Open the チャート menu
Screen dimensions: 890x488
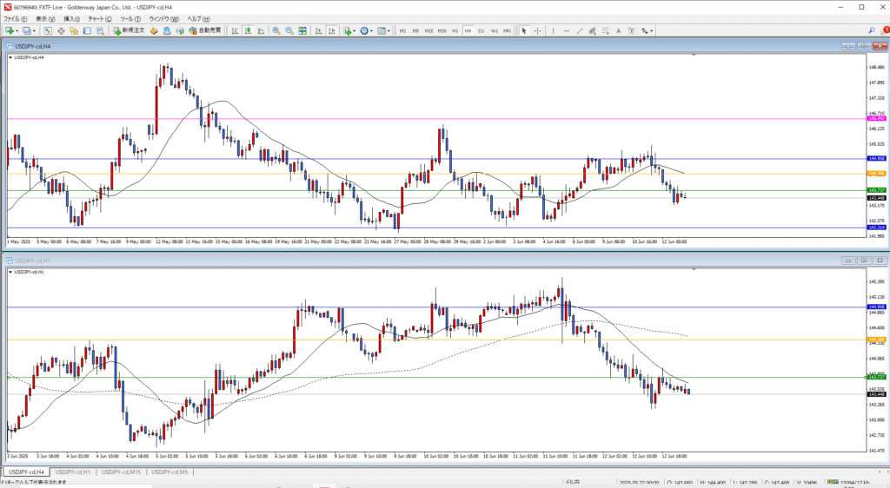coord(100,19)
